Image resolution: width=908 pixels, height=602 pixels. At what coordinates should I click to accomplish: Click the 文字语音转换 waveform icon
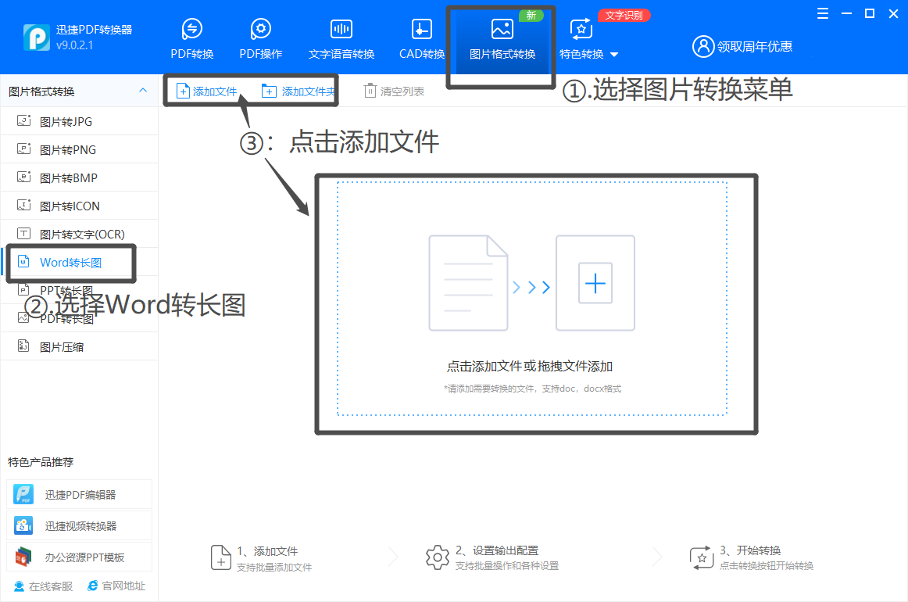tap(341, 28)
